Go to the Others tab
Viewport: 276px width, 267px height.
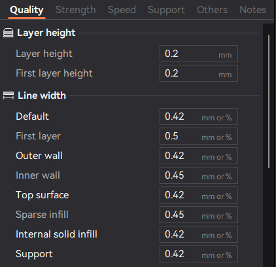(x=212, y=10)
